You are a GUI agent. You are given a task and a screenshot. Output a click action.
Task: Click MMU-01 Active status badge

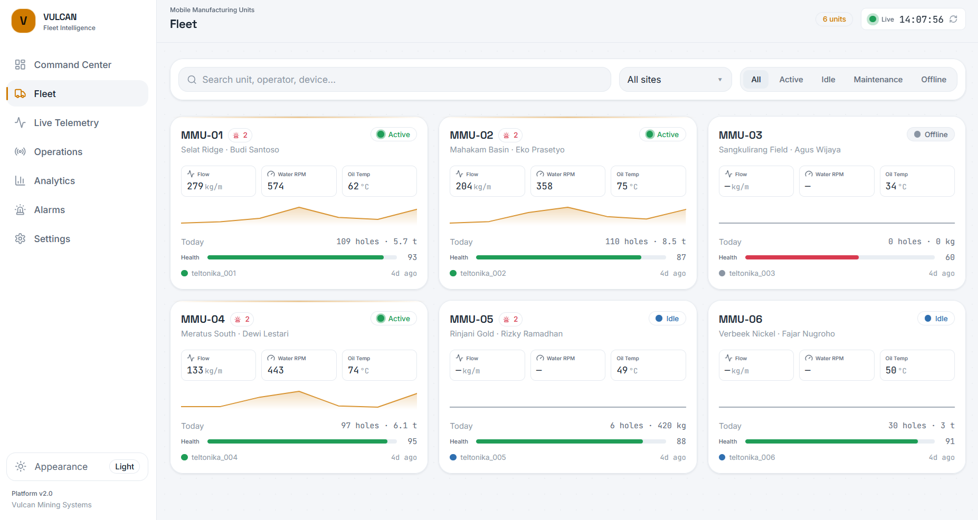[394, 134]
